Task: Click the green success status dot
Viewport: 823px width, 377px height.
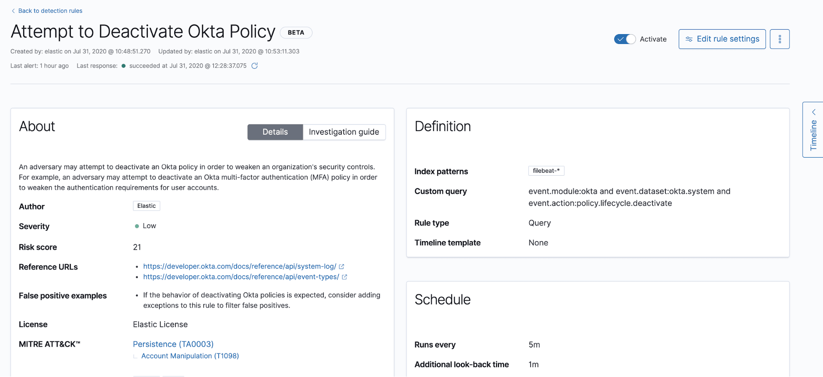Action: 123,66
